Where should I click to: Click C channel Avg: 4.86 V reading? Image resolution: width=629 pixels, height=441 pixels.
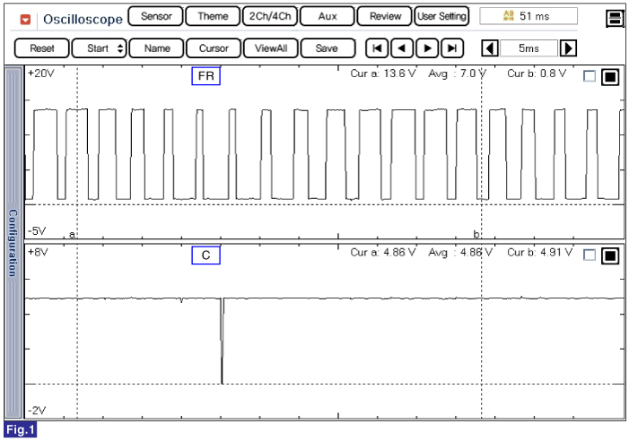click(x=460, y=253)
